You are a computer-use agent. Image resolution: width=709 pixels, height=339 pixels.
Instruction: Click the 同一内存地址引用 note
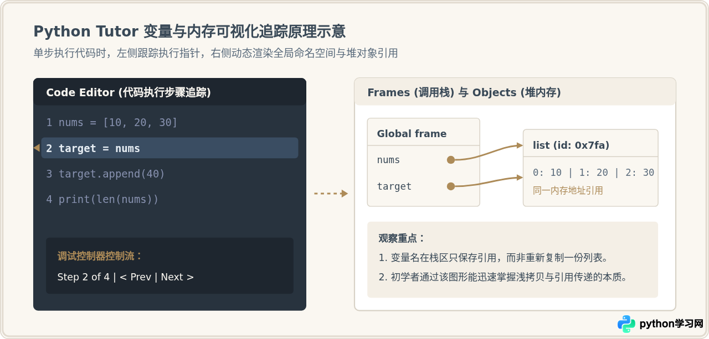click(x=568, y=190)
